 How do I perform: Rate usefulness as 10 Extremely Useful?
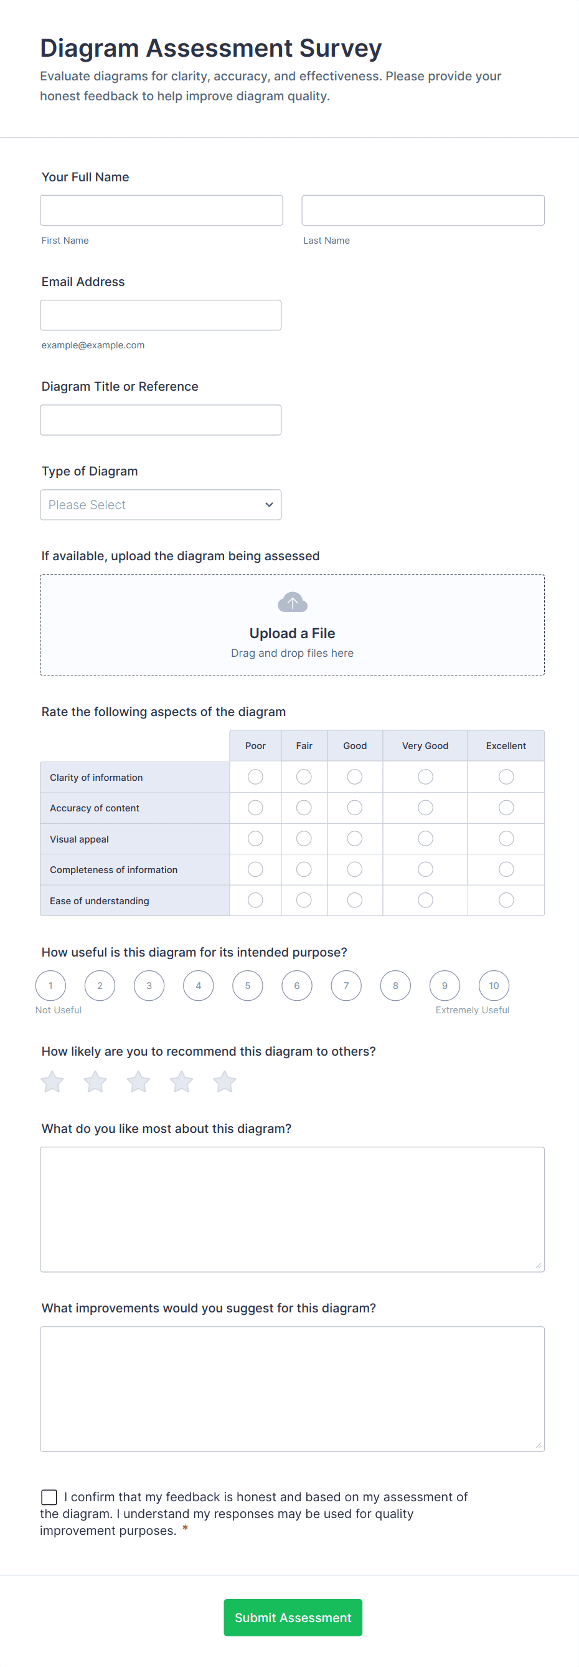[x=494, y=986]
